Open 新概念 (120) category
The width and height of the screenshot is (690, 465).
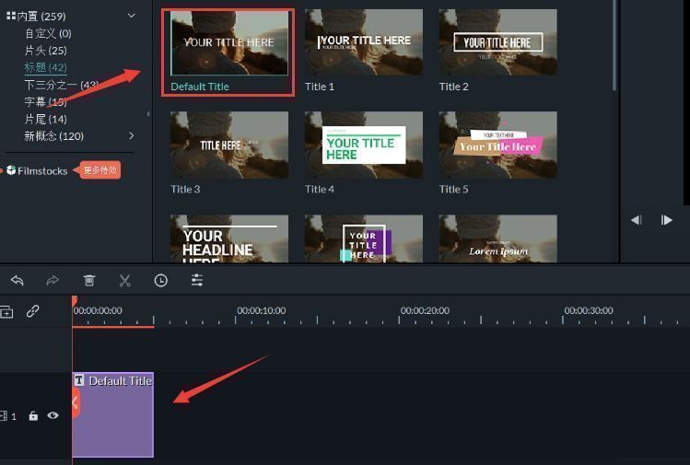click(x=54, y=136)
